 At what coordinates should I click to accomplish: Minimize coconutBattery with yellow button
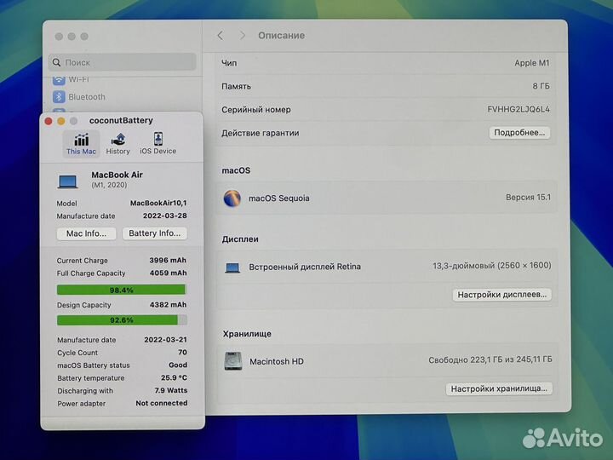(x=61, y=121)
